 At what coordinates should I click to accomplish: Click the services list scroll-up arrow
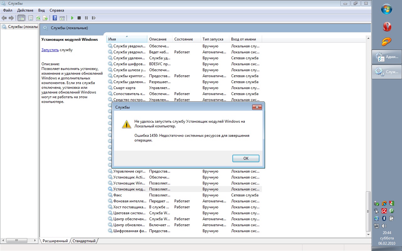pos(368,38)
